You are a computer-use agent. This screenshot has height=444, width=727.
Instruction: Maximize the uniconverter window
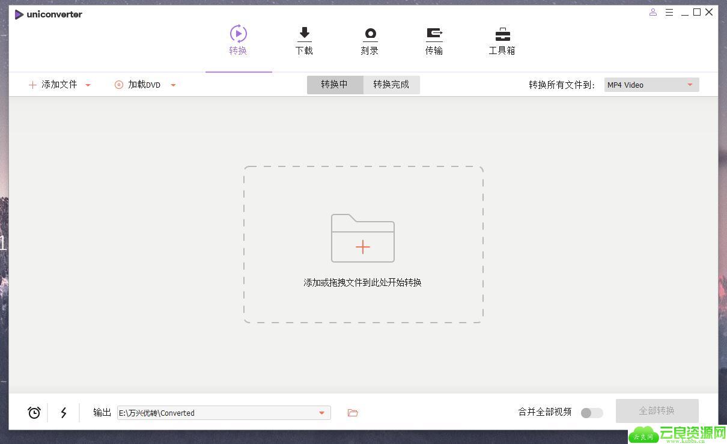[697, 12]
